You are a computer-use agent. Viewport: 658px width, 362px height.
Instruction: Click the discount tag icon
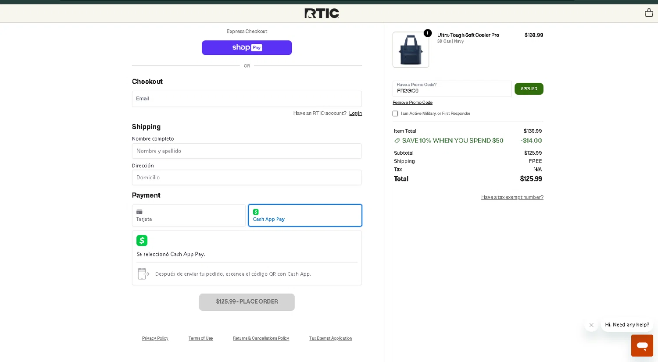397,141
